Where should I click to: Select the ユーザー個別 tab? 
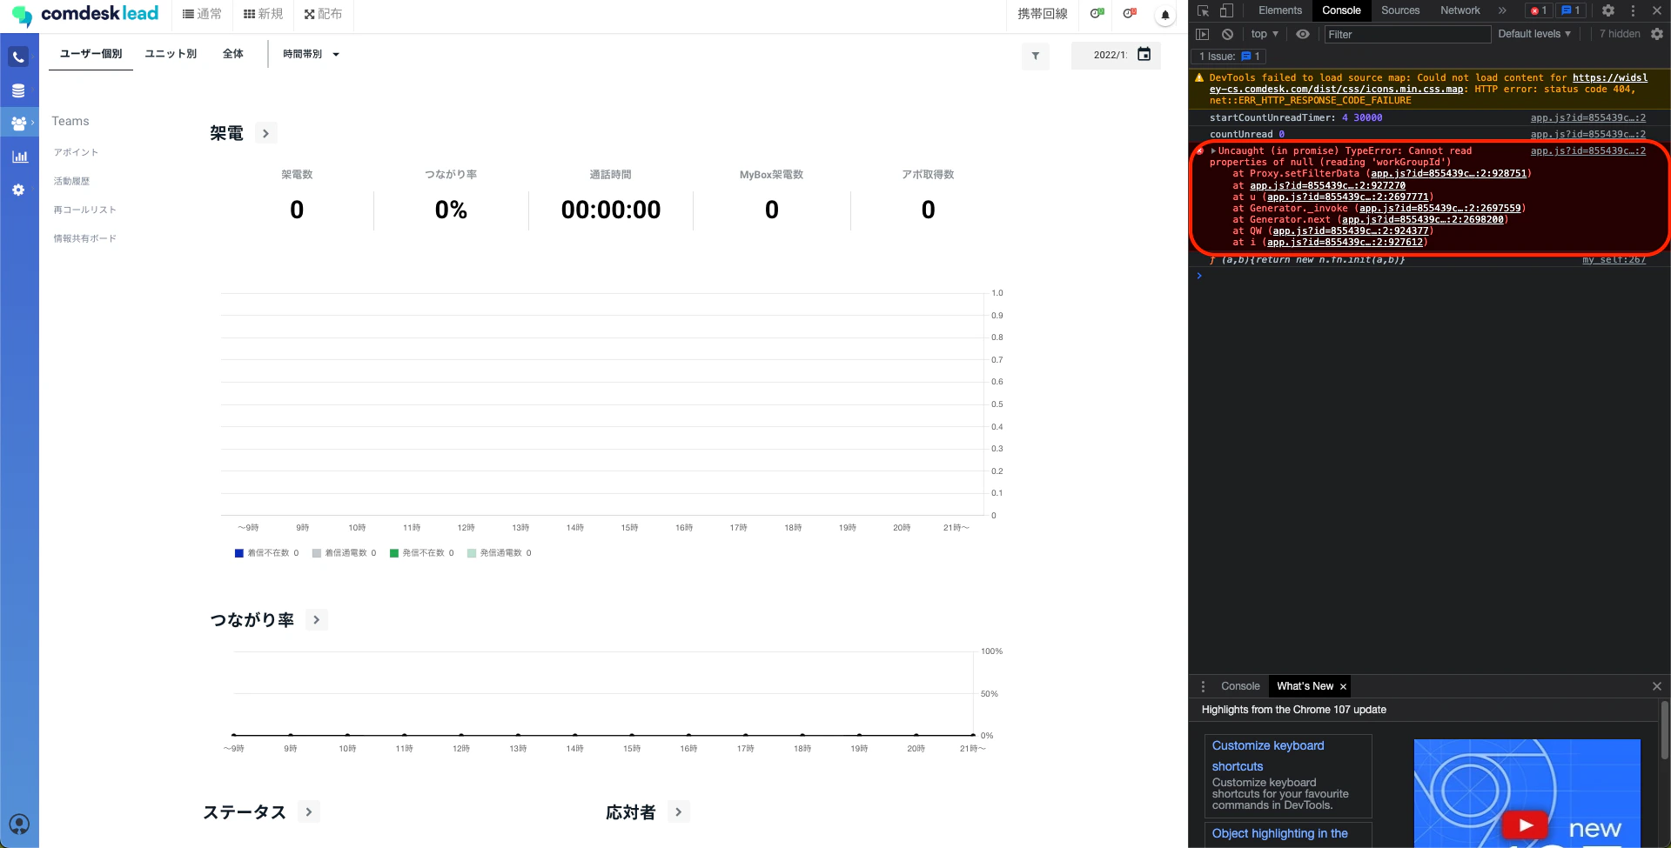click(x=91, y=54)
